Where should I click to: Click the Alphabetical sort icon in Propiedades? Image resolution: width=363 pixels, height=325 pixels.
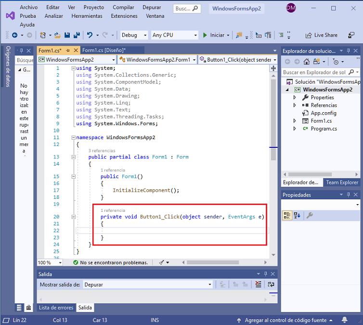(297, 215)
